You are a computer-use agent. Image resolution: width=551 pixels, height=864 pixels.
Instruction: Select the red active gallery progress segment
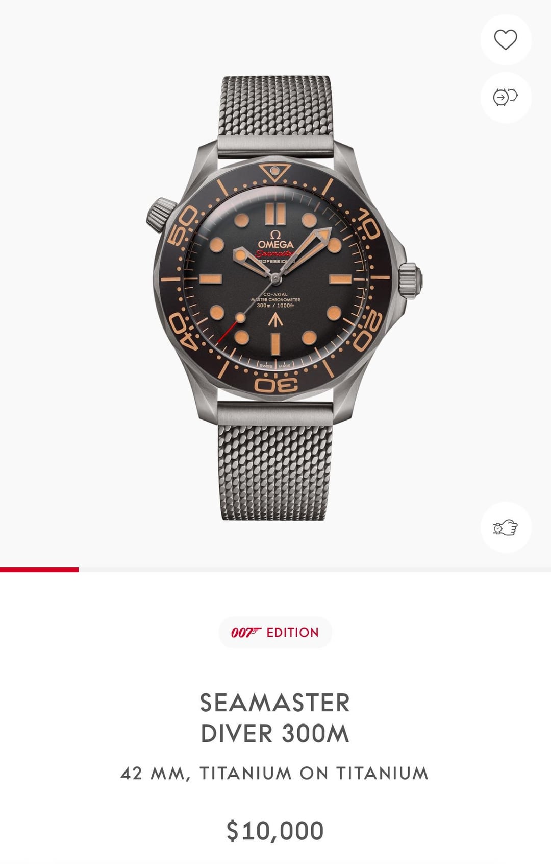[x=39, y=569]
